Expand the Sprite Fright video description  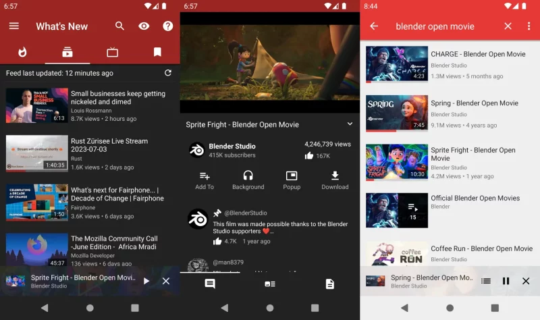coord(350,124)
